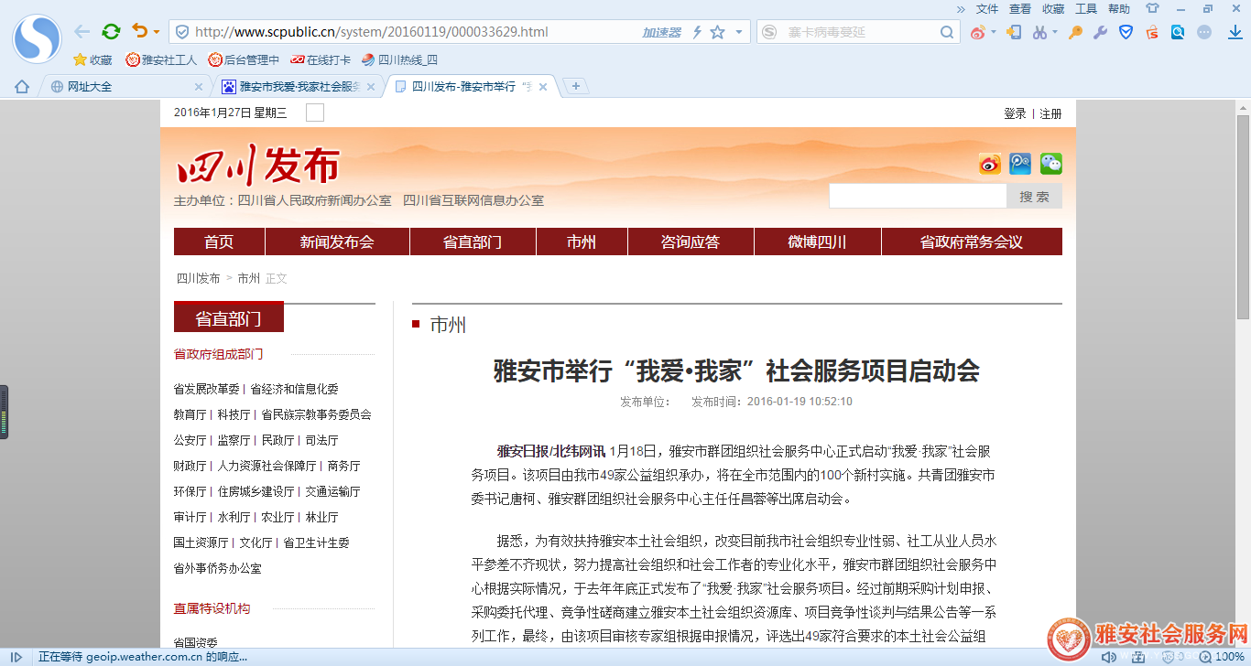Open the undo icon's dropdown arrow
This screenshot has height=666, width=1251.
click(156, 32)
